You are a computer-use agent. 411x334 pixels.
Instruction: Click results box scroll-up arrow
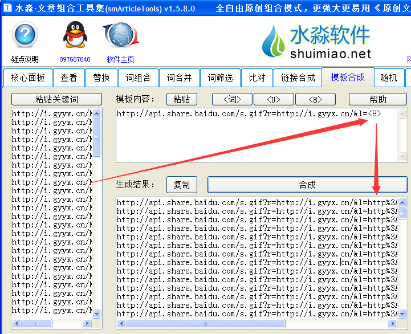[402, 203]
